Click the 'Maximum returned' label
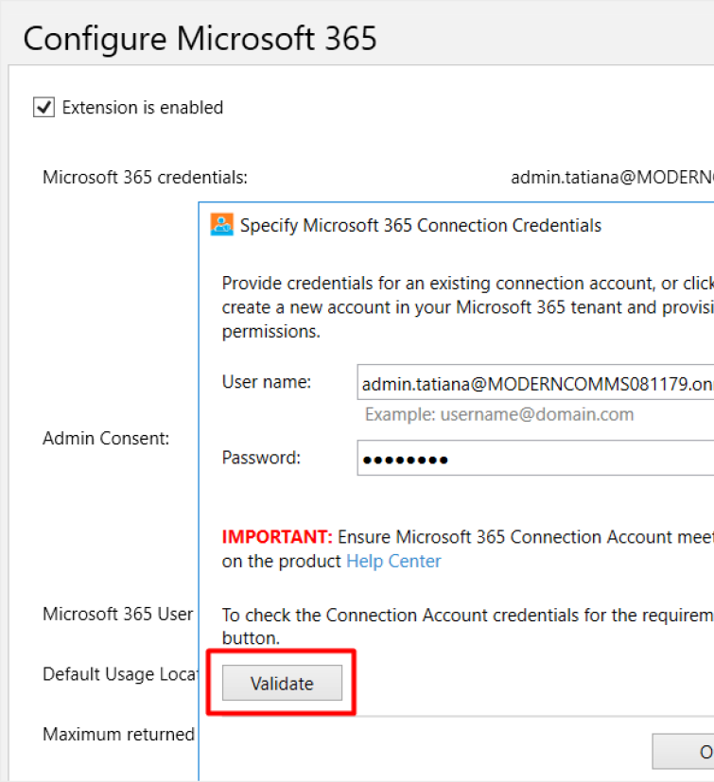Image resolution: width=714 pixels, height=782 pixels. click(119, 734)
